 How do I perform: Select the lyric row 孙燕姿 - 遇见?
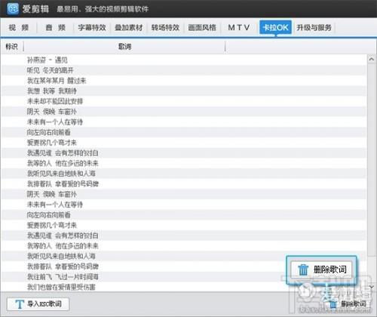tap(183, 60)
